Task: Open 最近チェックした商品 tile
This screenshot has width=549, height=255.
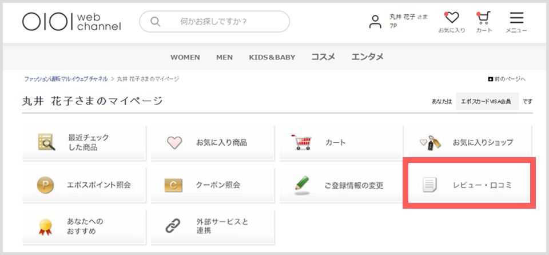Action: (x=84, y=142)
